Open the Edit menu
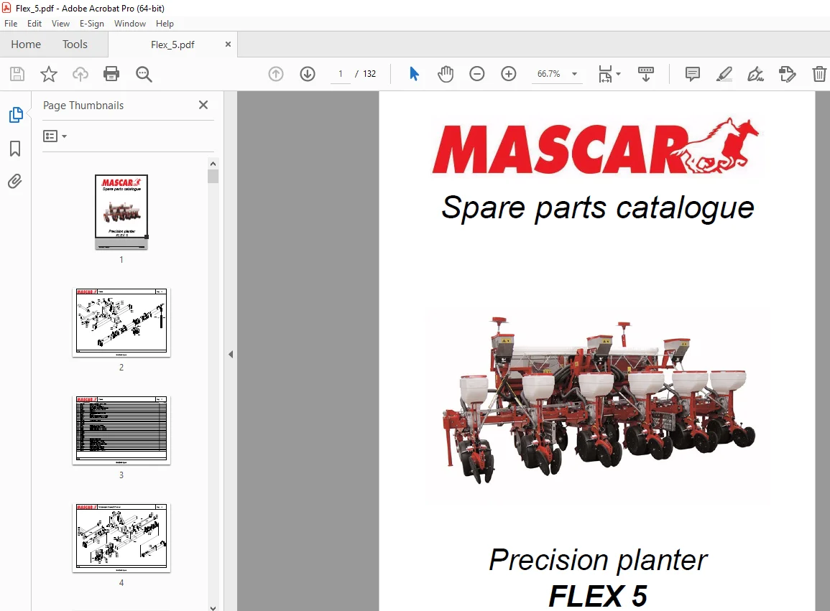This screenshot has height=611, width=830. (34, 24)
